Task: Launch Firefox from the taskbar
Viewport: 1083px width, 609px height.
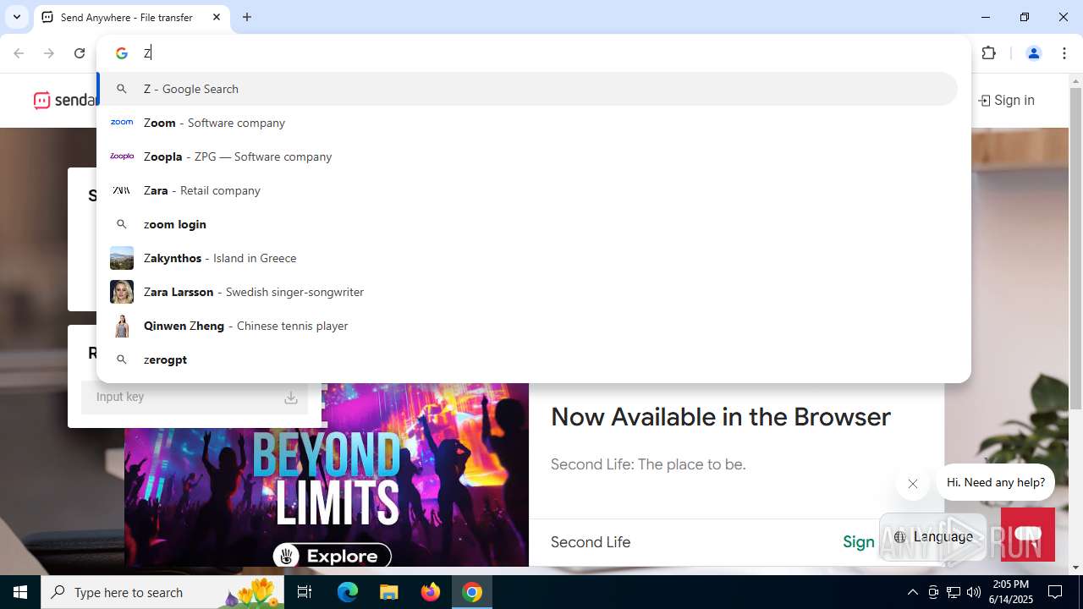Action: pos(431,592)
